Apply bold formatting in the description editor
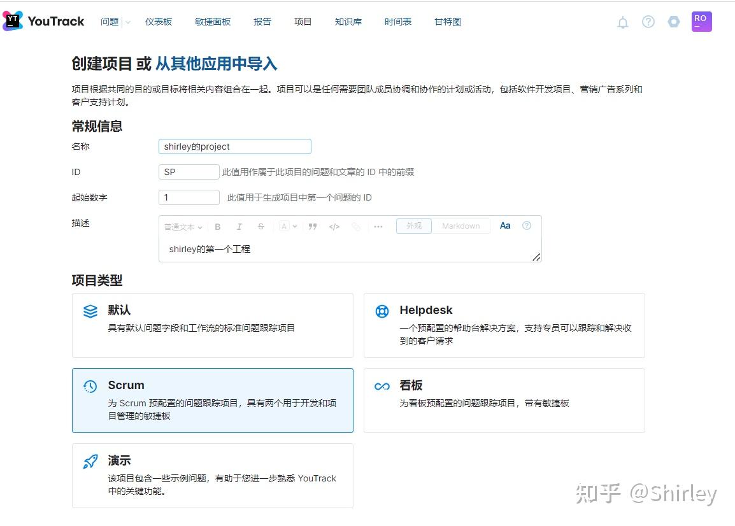The image size is (735, 526). point(217,226)
